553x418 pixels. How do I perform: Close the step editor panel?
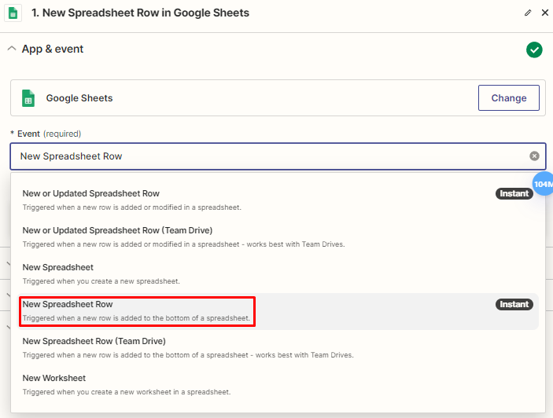pyautogui.click(x=545, y=13)
